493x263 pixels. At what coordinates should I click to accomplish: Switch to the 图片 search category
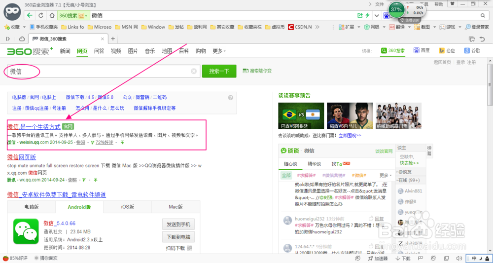pyautogui.click(x=133, y=51)
